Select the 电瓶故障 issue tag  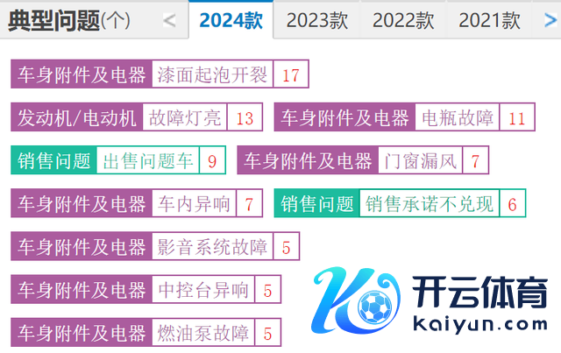[x=458, y=118]
